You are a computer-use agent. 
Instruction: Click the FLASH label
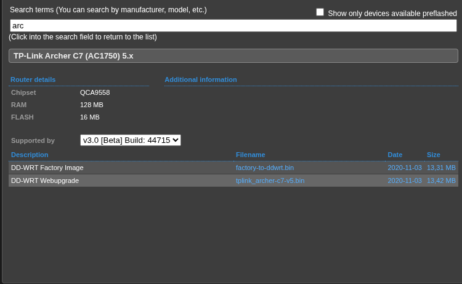click(x=22, y=117)
